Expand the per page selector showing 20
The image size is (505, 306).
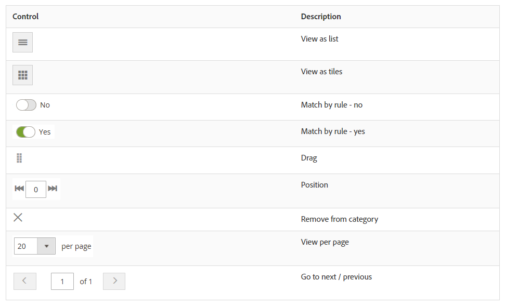[x=47, y=246]
